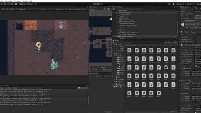Screen dimensions: 201x113
Task: Toggle Canvas Group component enabled checkbox
Action: pyautogui.click(x=184, y=32)
